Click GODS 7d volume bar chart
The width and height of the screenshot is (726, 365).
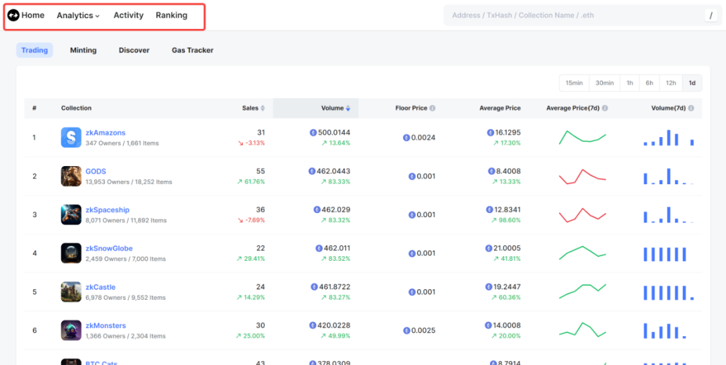669,176
